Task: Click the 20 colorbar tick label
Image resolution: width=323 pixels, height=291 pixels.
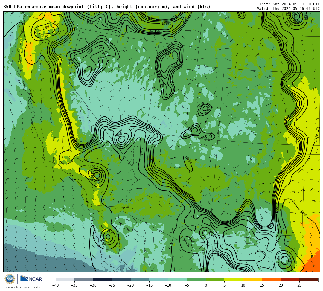Action: (281, 285)
